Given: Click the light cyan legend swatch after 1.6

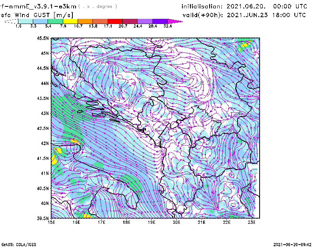Looking at the screenshot, I should click(x=26, y=21).
